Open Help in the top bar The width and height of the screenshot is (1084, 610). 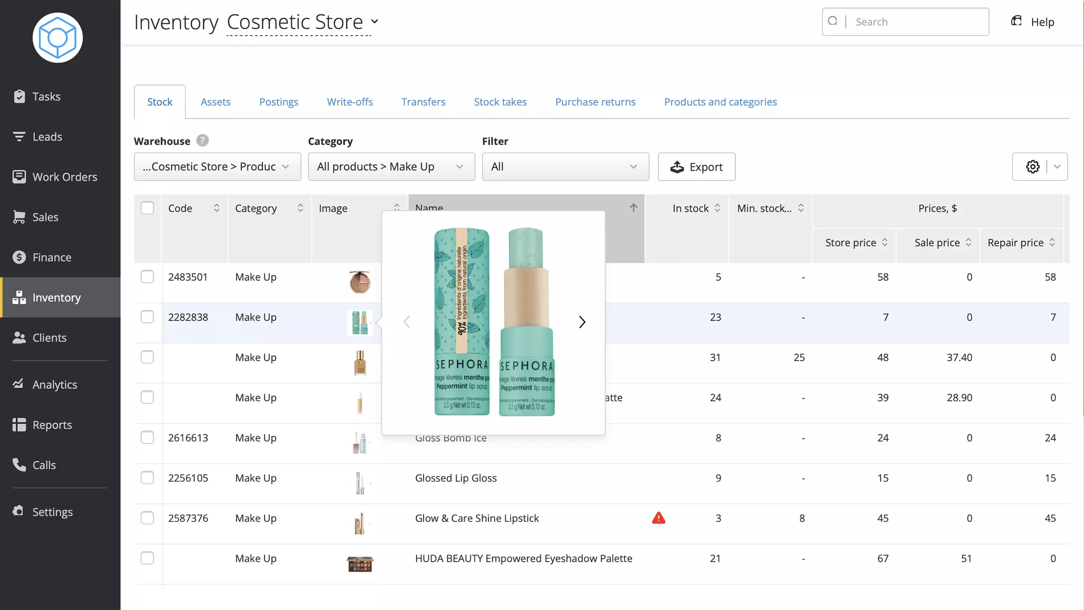(x=1033, y=22)
